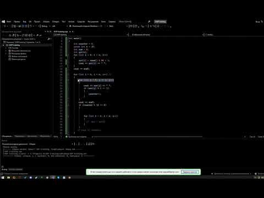The image size is (264, 198).
Task: Click the no-problems-found indicator below the editor
Action: (x=76, y=137)
